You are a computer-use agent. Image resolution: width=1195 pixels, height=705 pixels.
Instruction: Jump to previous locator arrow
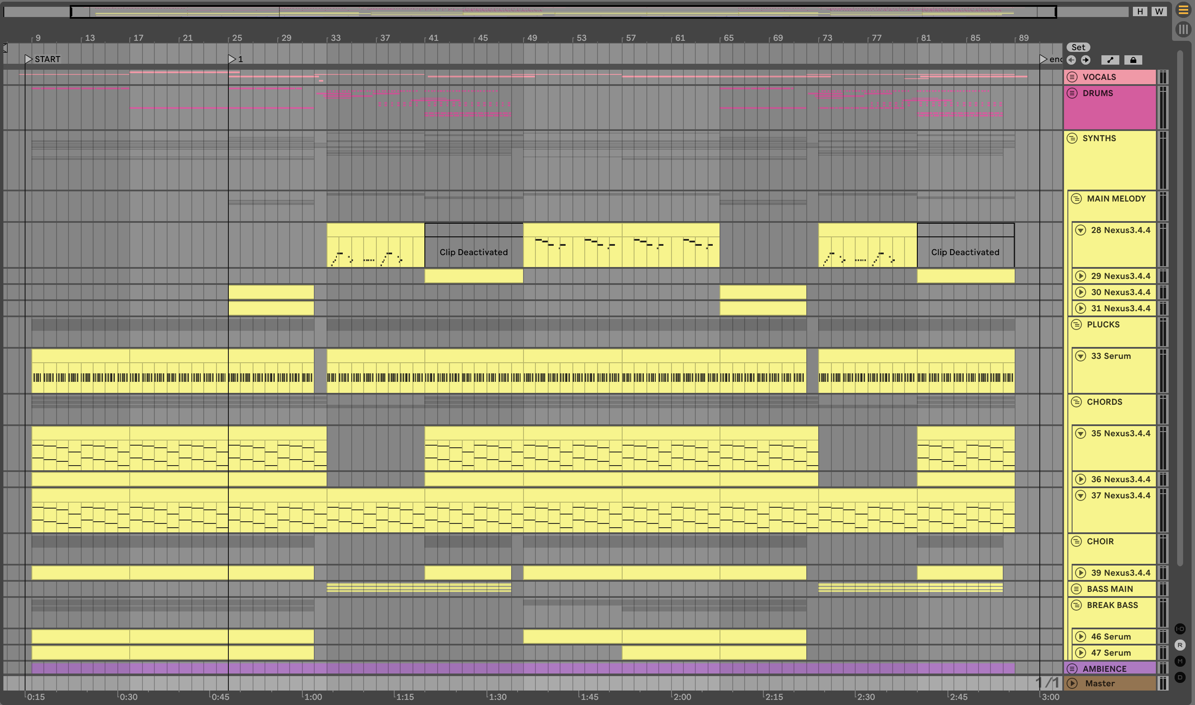tap(1072, 60)
